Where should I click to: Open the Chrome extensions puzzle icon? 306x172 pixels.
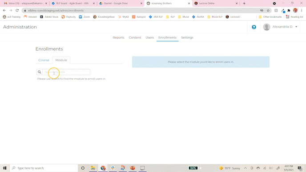click(289, 11)
